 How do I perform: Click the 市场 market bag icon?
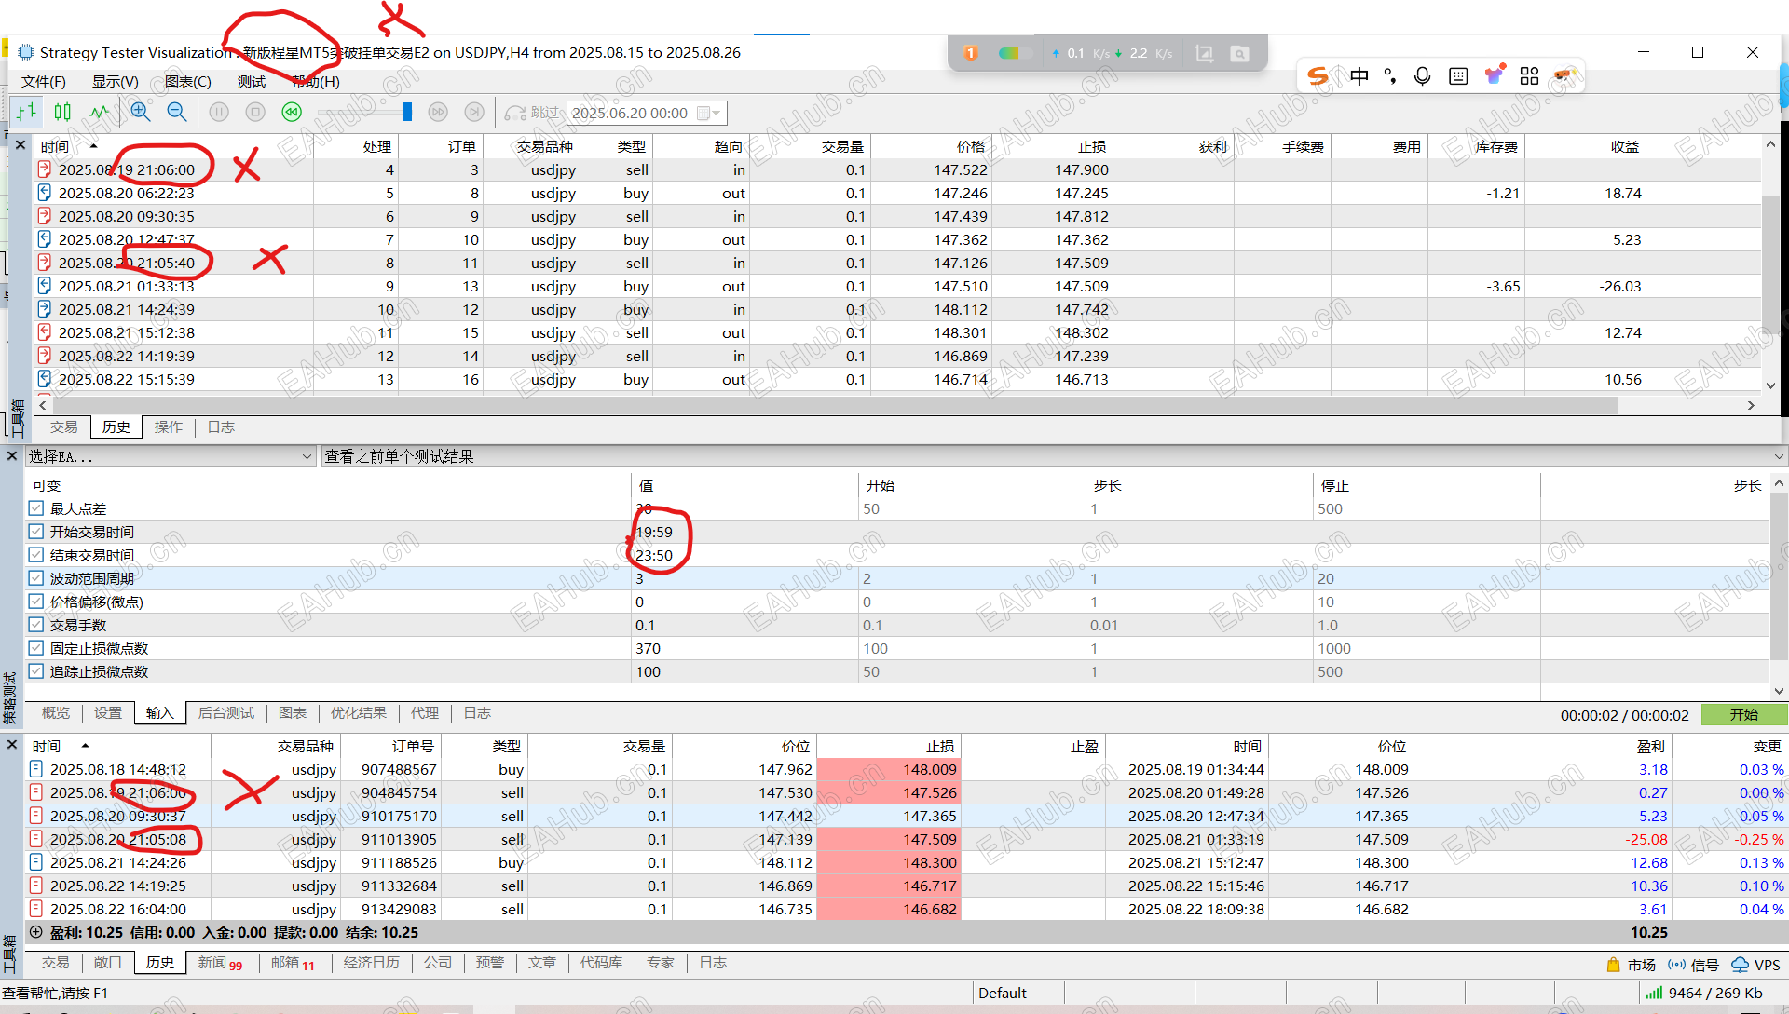pyautogui.click(x=1613, y=965)
